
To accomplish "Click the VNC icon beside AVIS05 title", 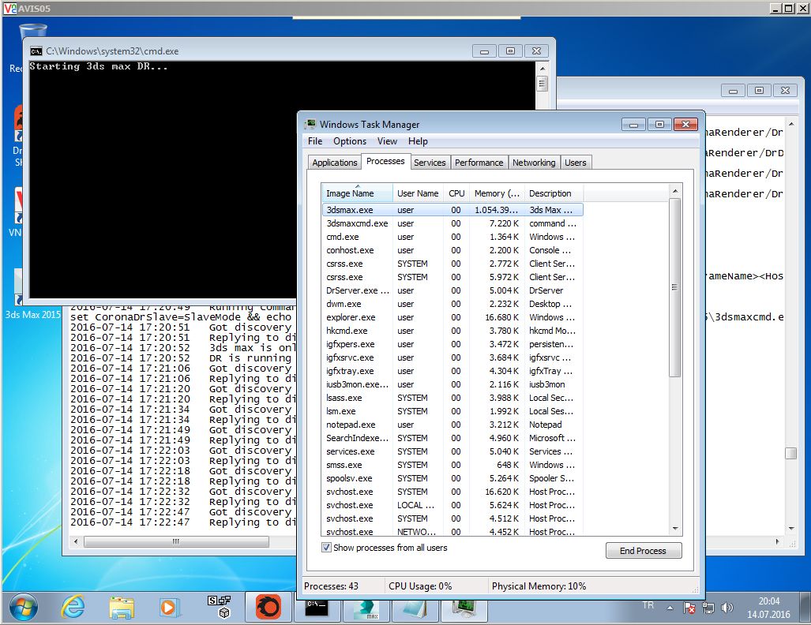I will [9, 8].
